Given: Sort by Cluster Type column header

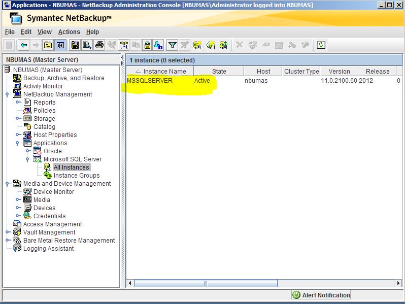Looking at the screenshot, I should [x=301, y=71].
